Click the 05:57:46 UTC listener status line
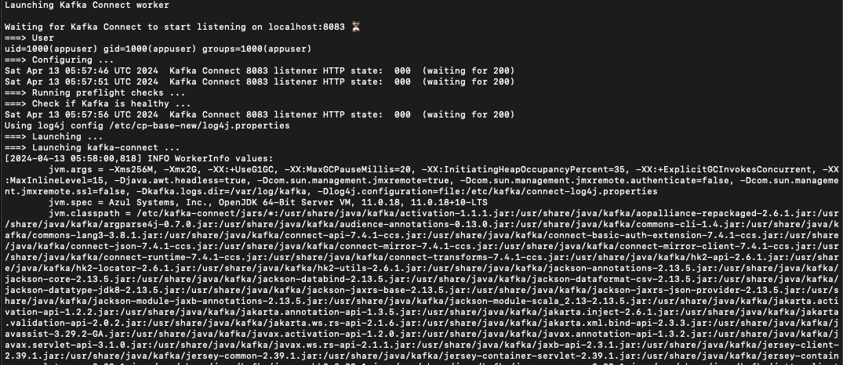Viewport: 843px width, 365px height. (x=260, y=70)
